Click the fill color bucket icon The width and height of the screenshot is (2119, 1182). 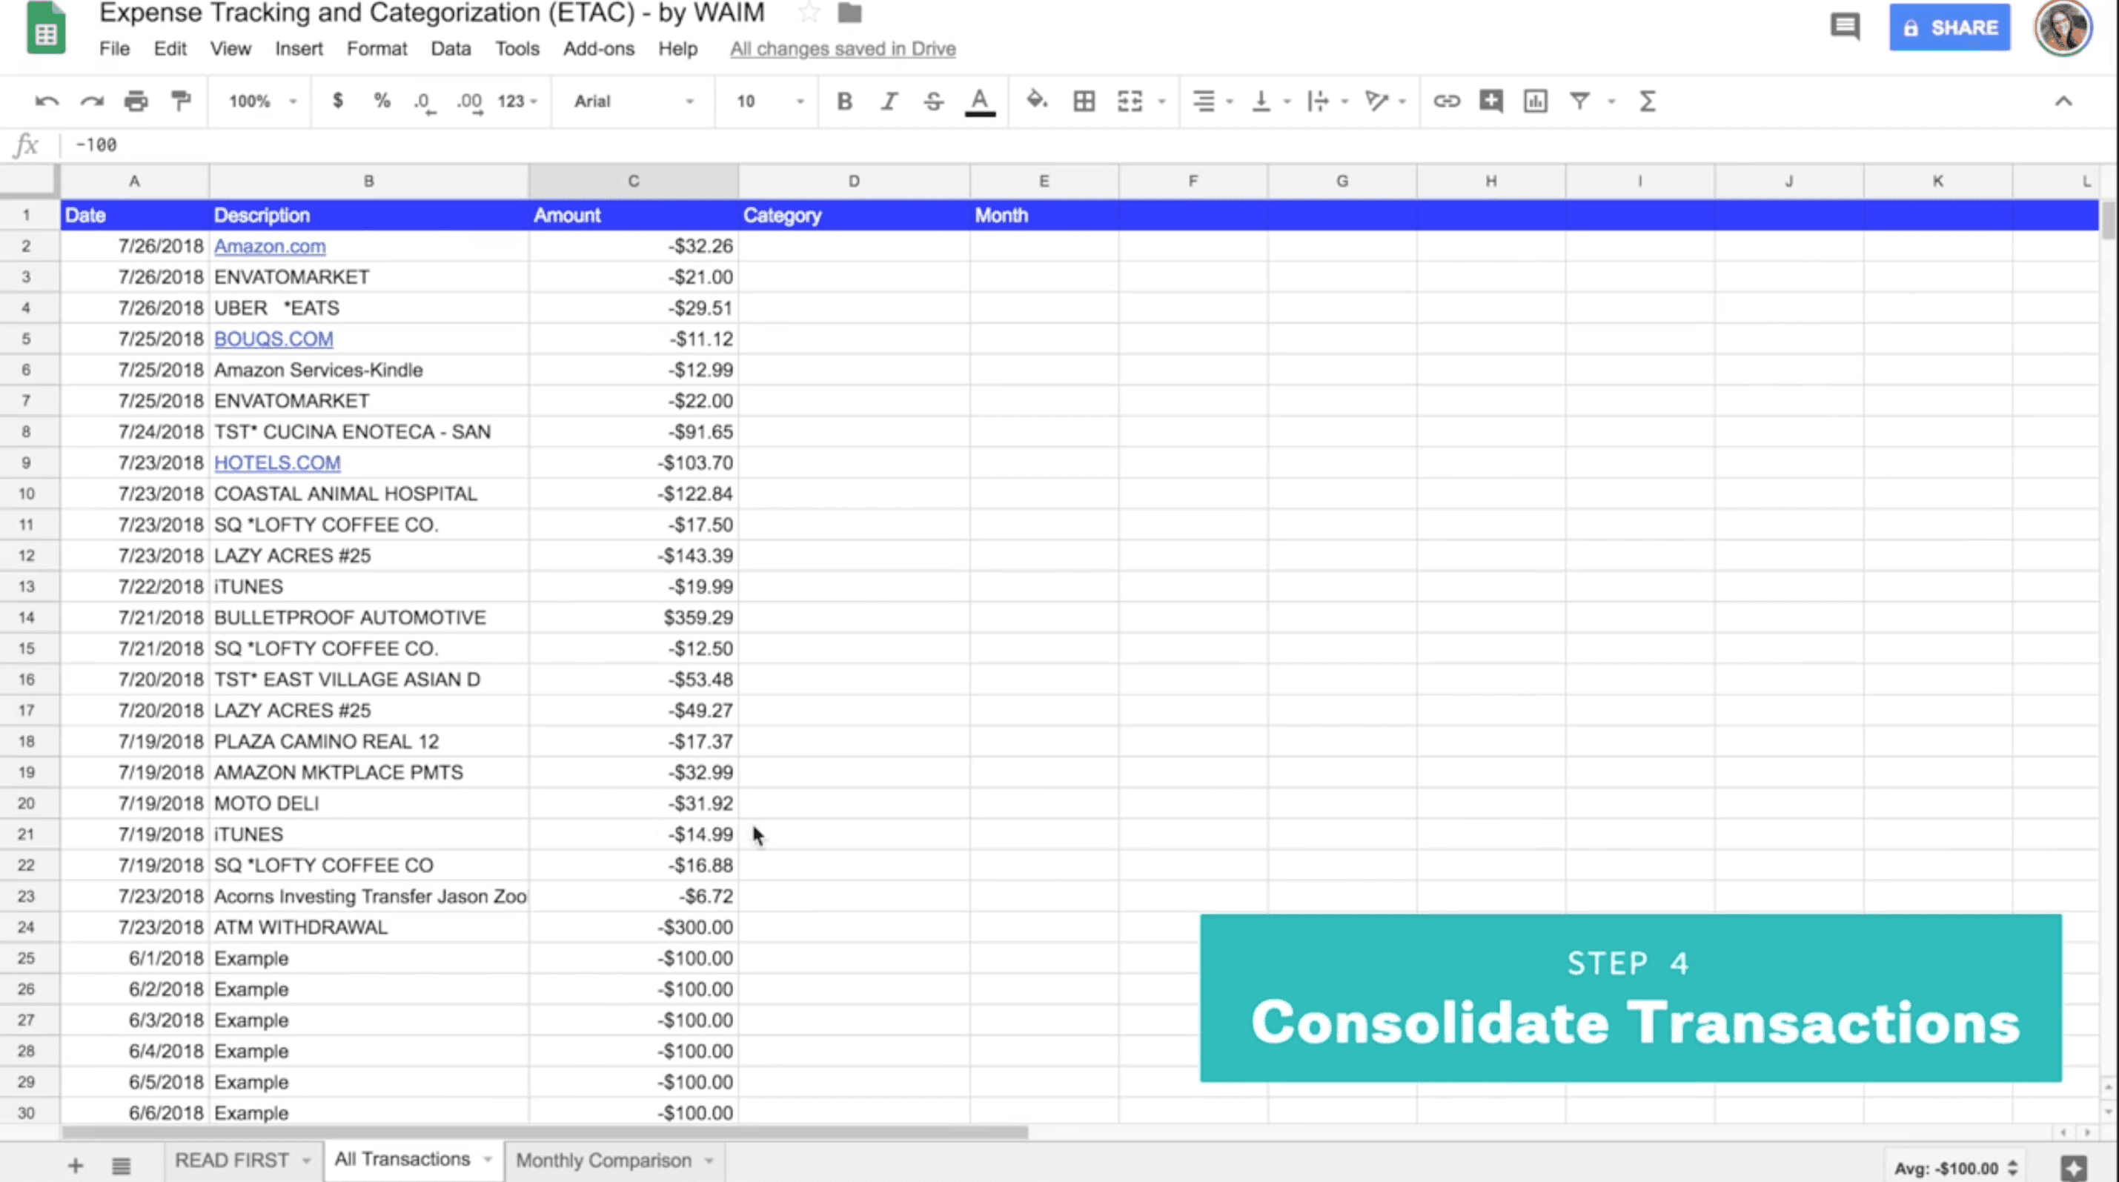[1035, 102]
